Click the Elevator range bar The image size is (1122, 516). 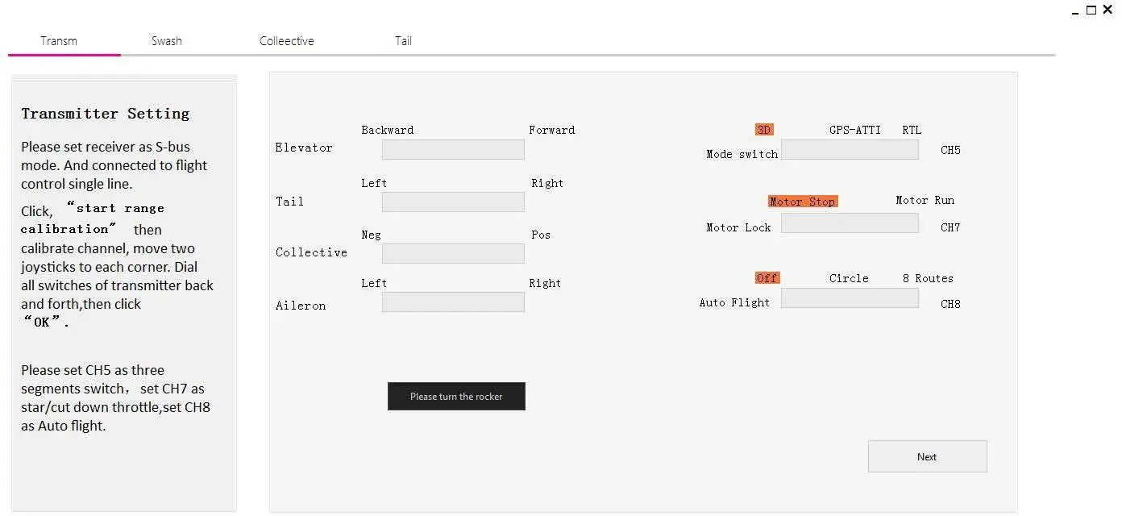click(453, 149)
